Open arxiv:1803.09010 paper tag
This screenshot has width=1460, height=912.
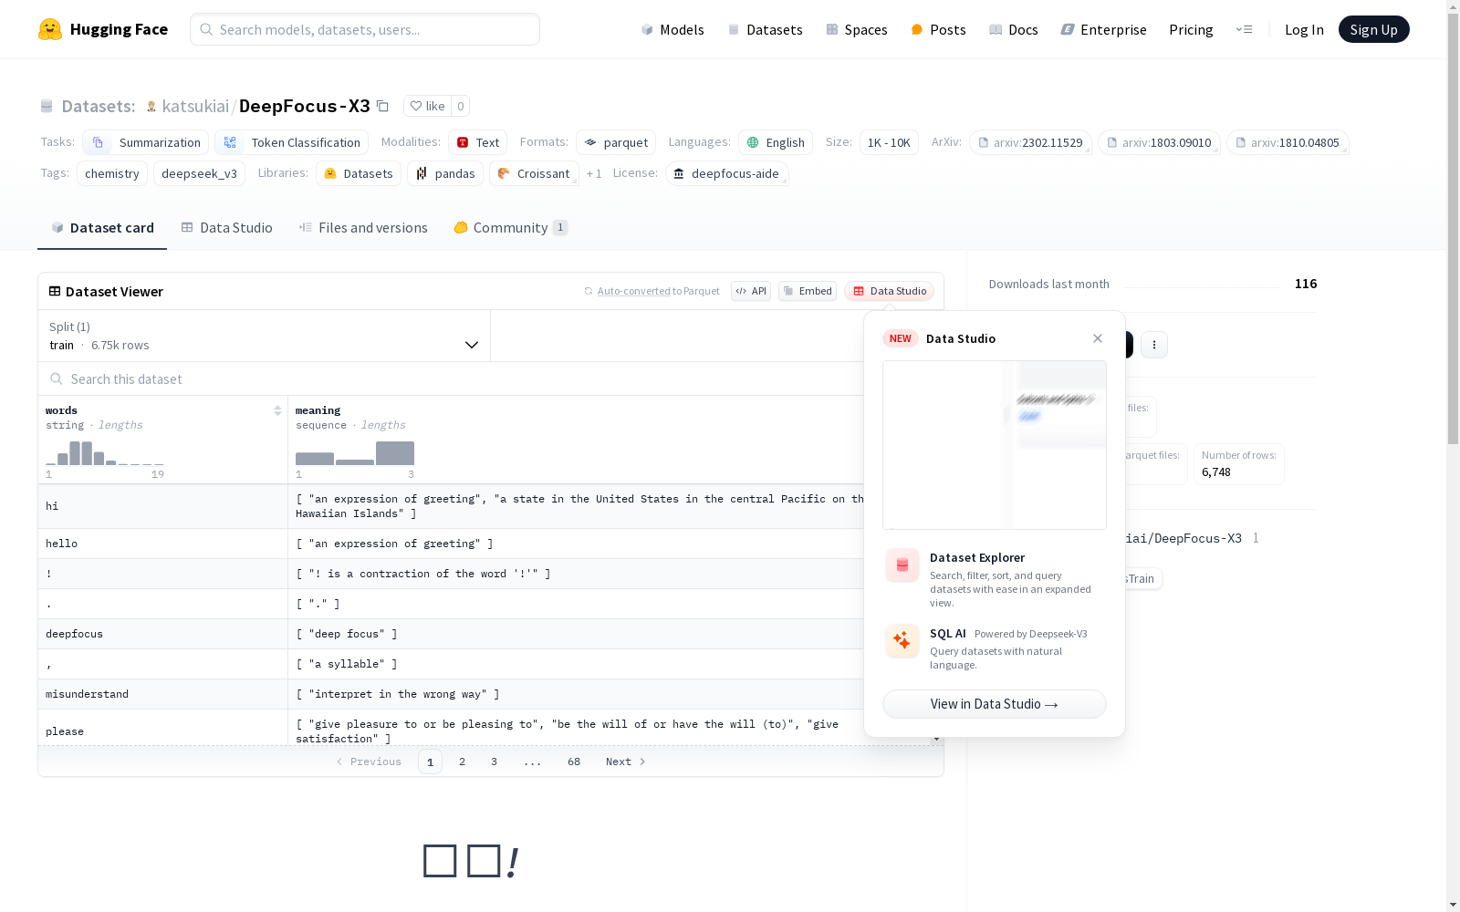(1159, 142)
